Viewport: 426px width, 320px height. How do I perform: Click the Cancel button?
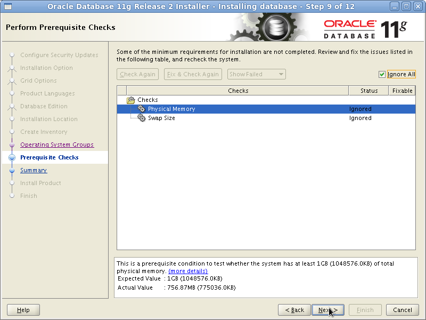click(403, 310)
